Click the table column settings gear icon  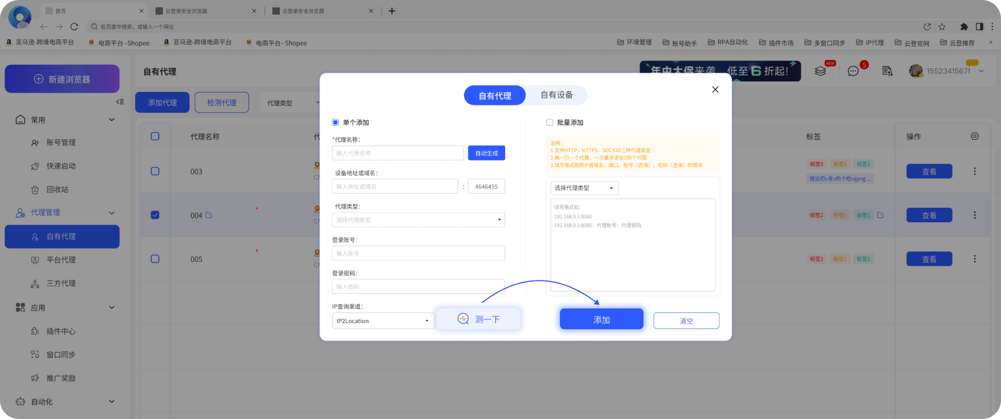975,136
